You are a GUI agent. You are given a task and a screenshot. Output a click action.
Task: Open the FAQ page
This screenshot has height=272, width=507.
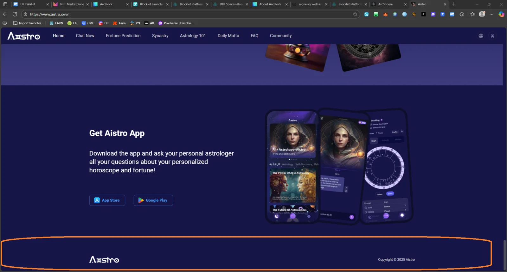254,36
